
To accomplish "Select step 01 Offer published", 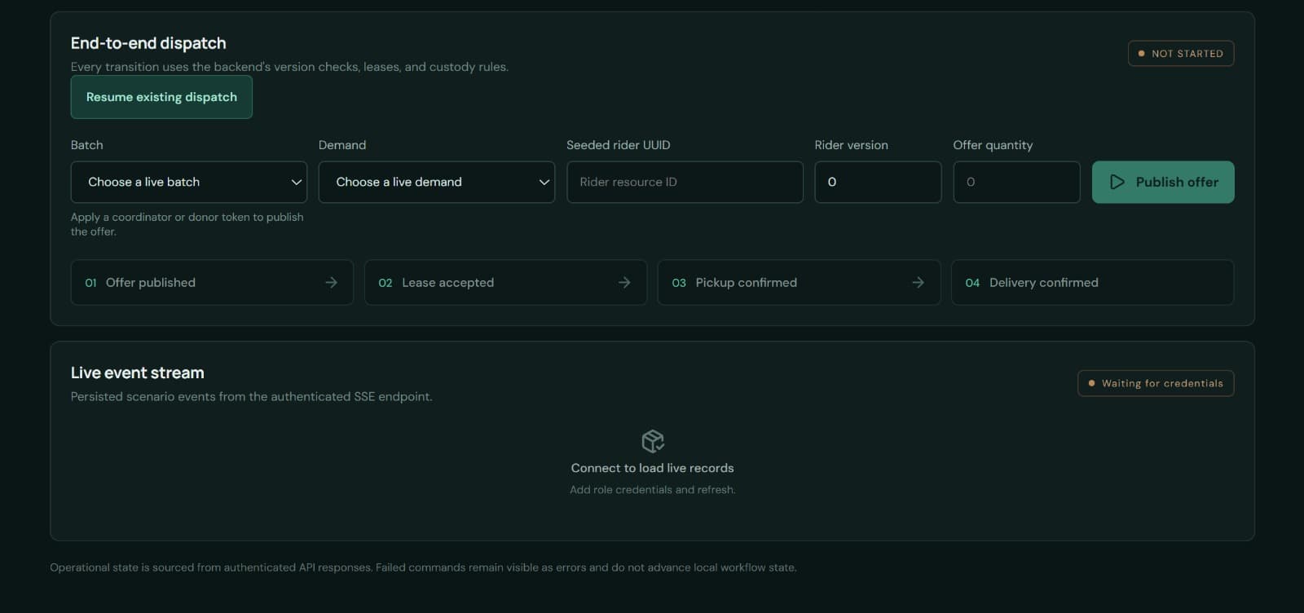I will tap(212, 282).
